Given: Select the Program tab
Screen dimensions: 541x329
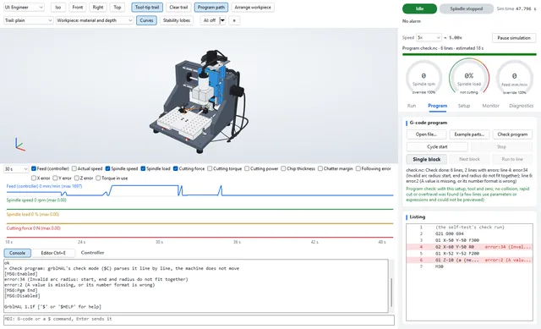Looking at the screenshot, I should coord(438,106).
